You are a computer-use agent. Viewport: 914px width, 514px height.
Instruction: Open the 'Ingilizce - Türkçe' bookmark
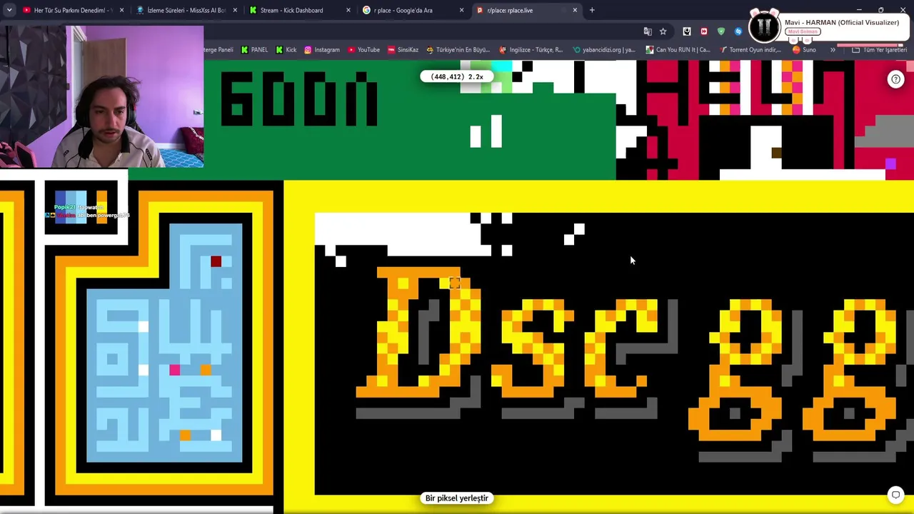pyautogui.click(x=531, y=50)
